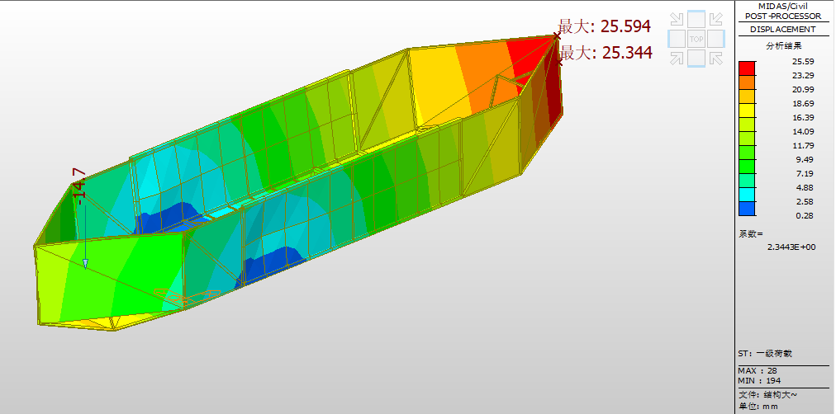Click the square below the TOP button
836x414 pixels.
pos(696,58)
